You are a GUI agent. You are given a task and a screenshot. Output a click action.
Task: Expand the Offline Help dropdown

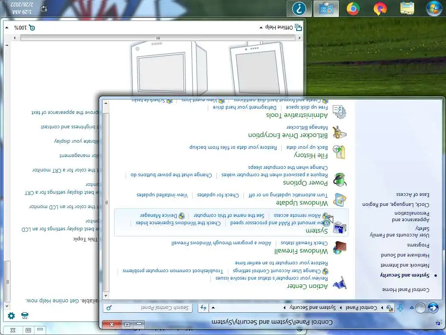261,27
